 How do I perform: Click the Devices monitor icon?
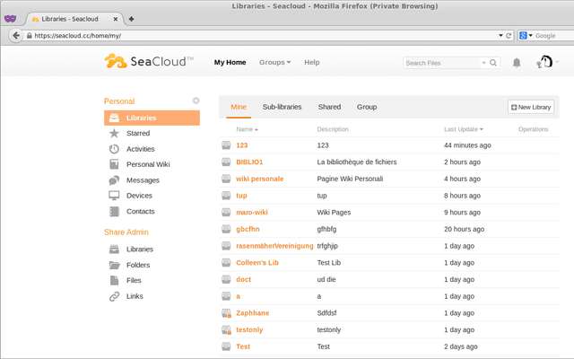click(114, 196)
